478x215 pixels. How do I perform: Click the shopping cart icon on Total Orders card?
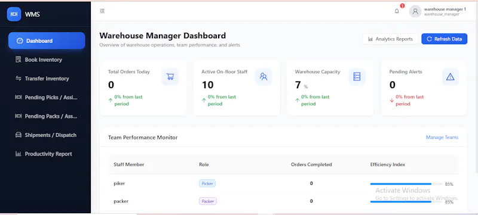point(170,77)
